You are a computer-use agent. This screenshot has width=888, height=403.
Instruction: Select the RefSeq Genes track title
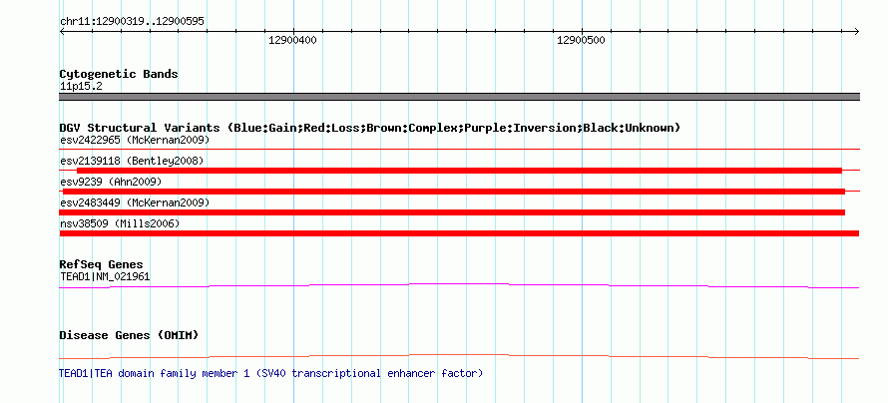[102, 264]
